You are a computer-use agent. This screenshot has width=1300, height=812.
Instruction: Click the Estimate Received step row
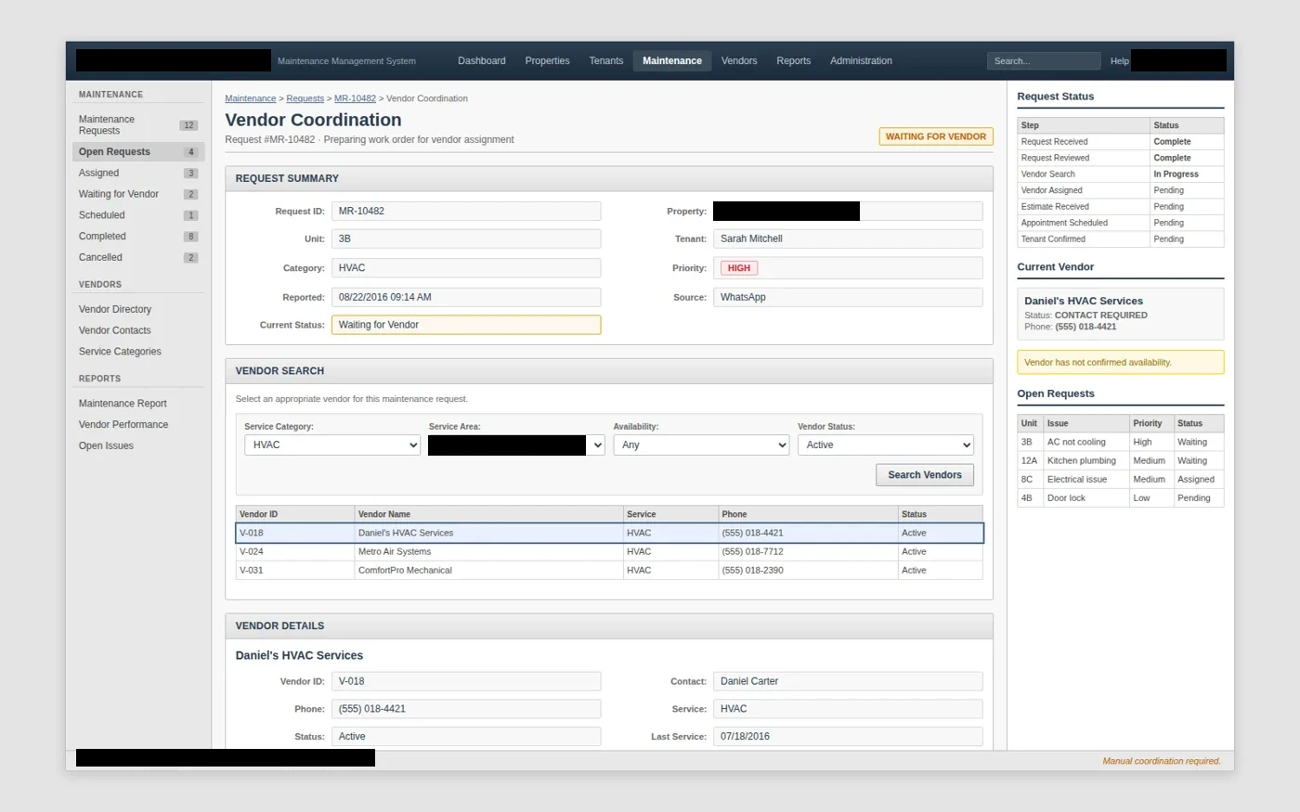1121,207
